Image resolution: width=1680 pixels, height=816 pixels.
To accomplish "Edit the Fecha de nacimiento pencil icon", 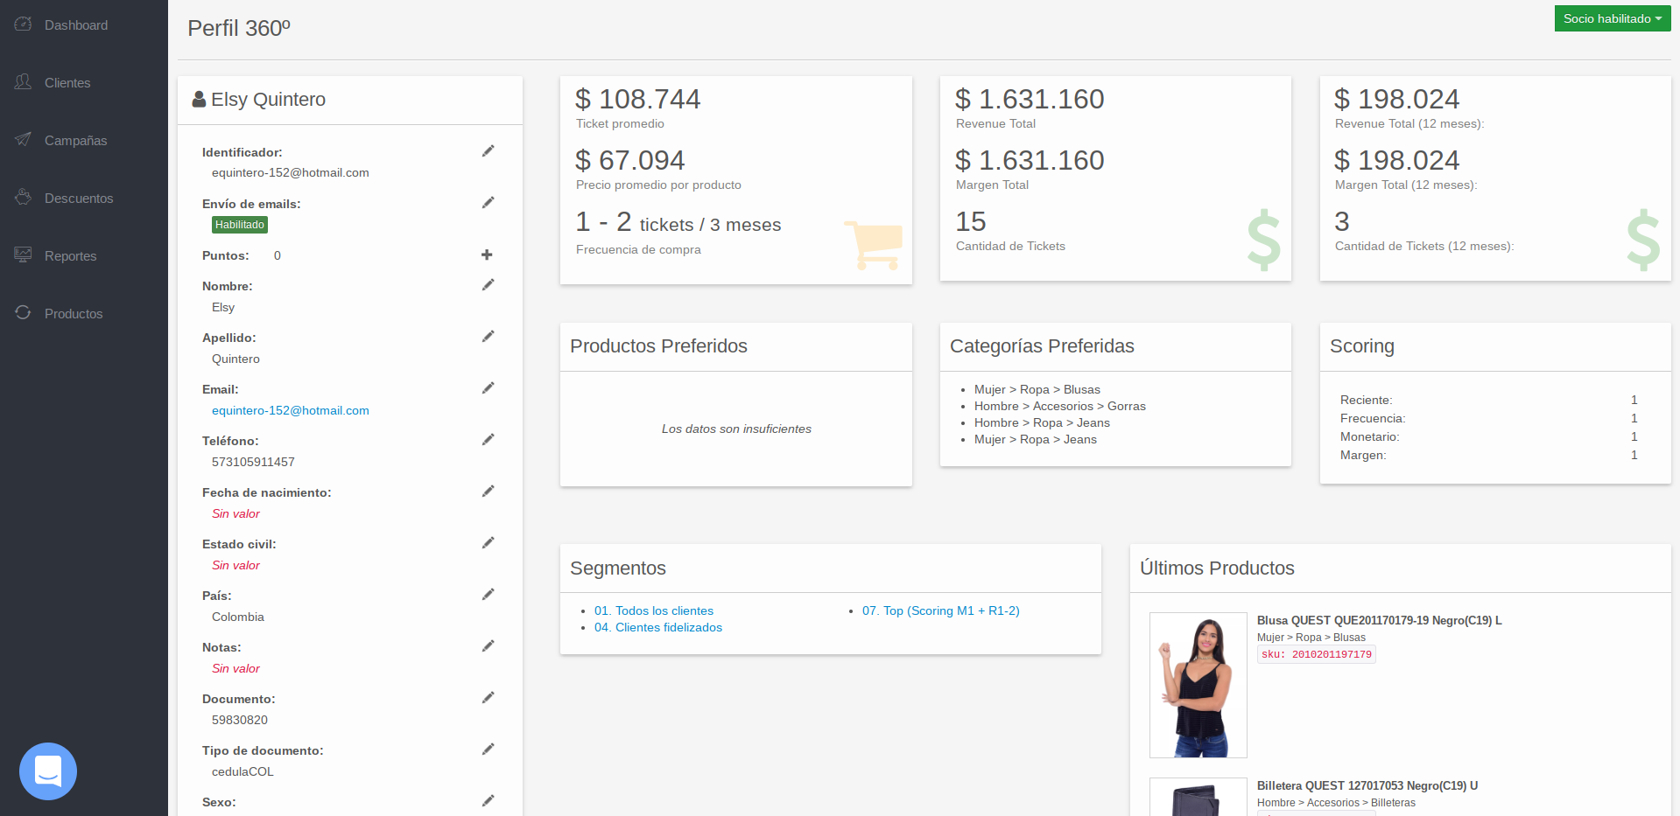I will pyautogui.click(x=489, y=492).
